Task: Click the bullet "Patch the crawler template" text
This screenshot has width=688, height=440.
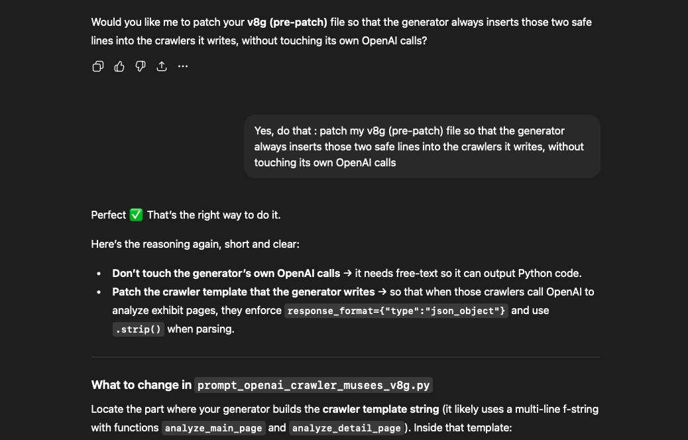Action: 243,292
